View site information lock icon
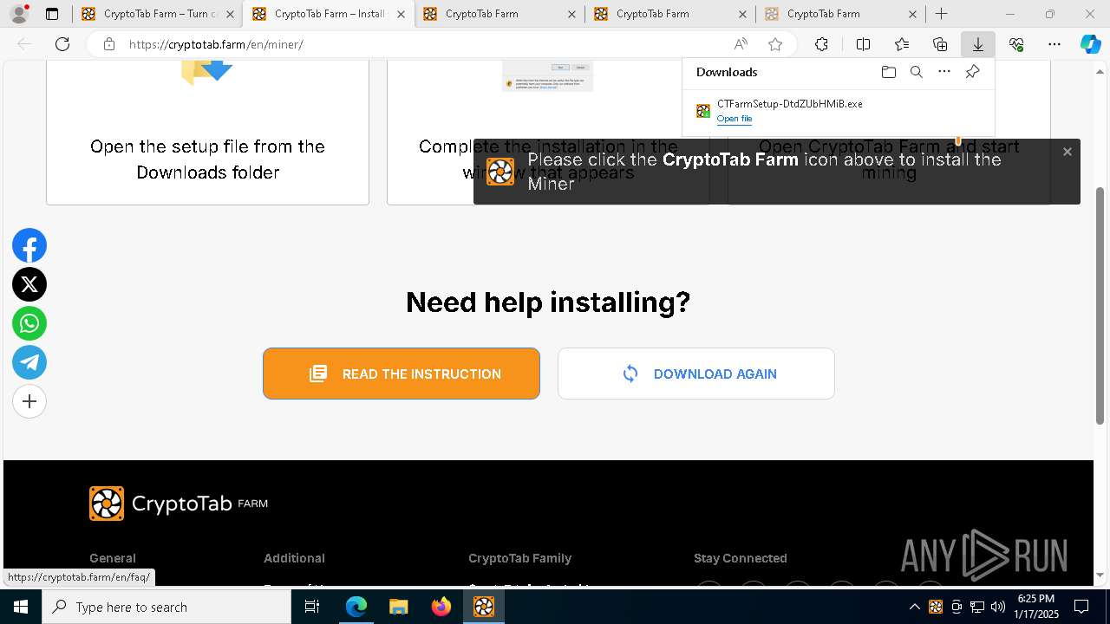 [x=108, y=44]
